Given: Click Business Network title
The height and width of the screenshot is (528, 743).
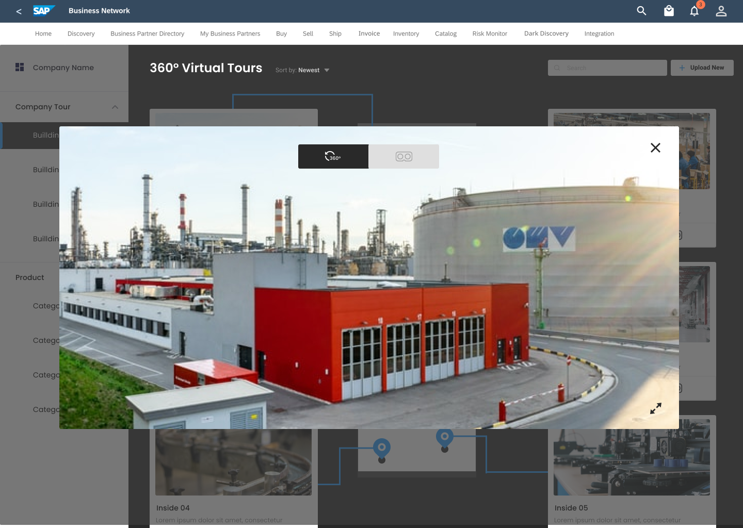Looking at the screenshot, I should click(x=99, y=11).
